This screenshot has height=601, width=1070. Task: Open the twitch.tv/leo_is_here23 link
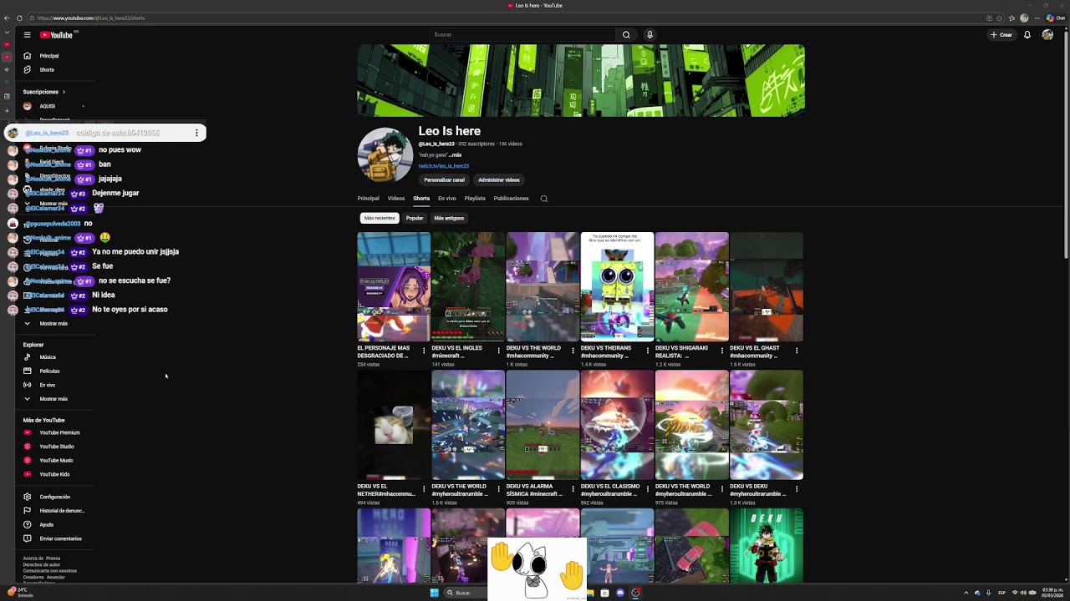tap(443, 166)
